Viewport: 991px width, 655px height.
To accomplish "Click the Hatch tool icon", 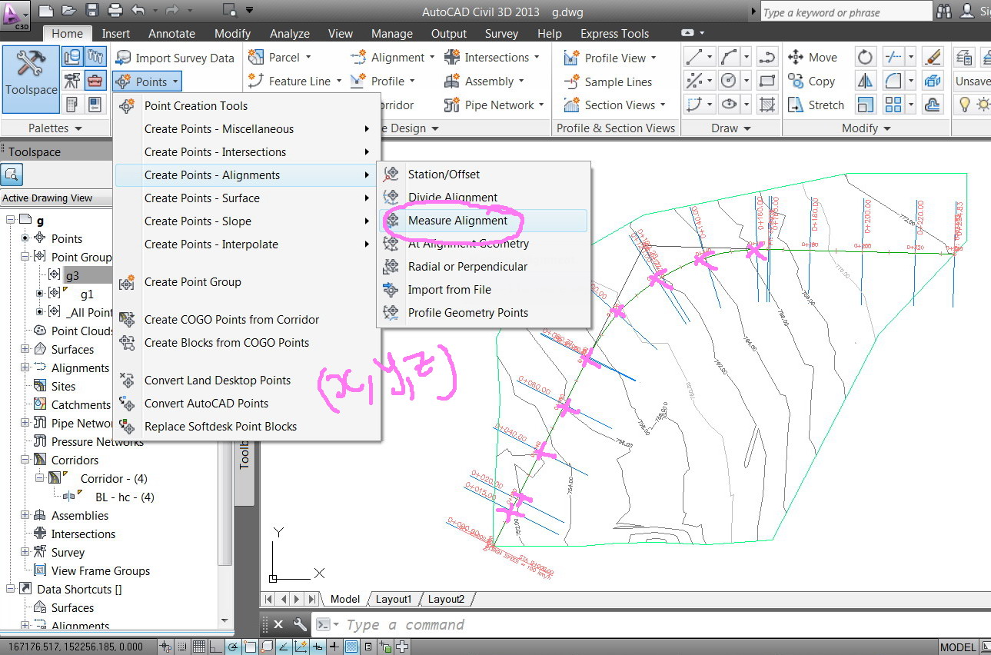I will pos(767,105).
